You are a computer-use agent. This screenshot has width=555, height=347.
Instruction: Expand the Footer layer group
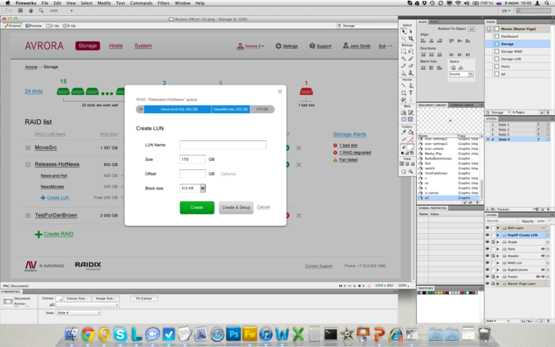pos(498,277)
